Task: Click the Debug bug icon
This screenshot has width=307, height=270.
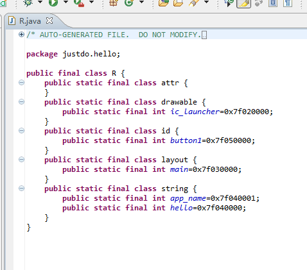Action: click(x=28, y=3)
